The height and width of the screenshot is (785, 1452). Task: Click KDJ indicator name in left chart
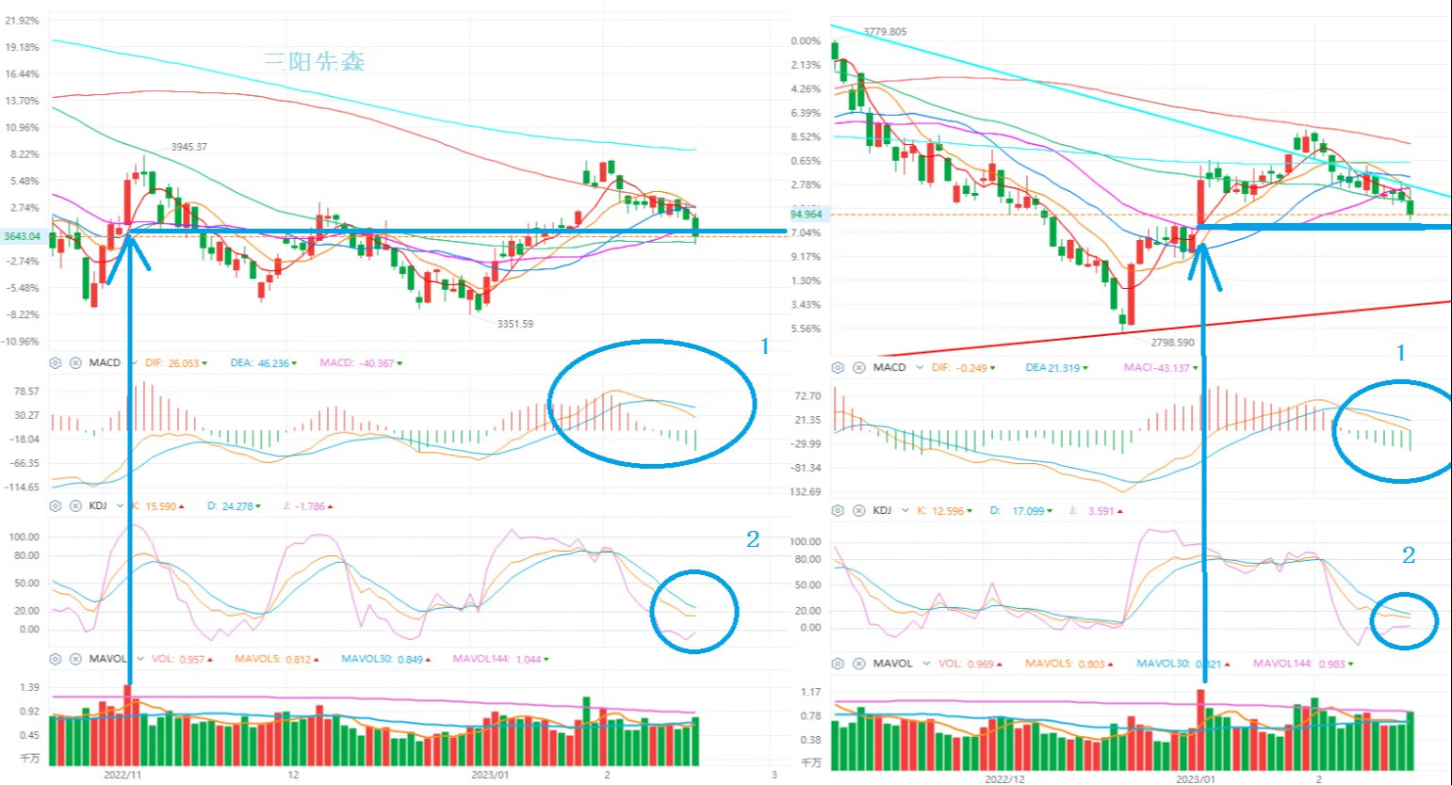(98, 505)
